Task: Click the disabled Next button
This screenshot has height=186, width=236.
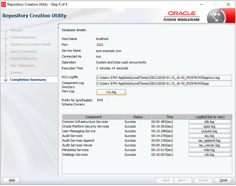Action: point(183,180)
